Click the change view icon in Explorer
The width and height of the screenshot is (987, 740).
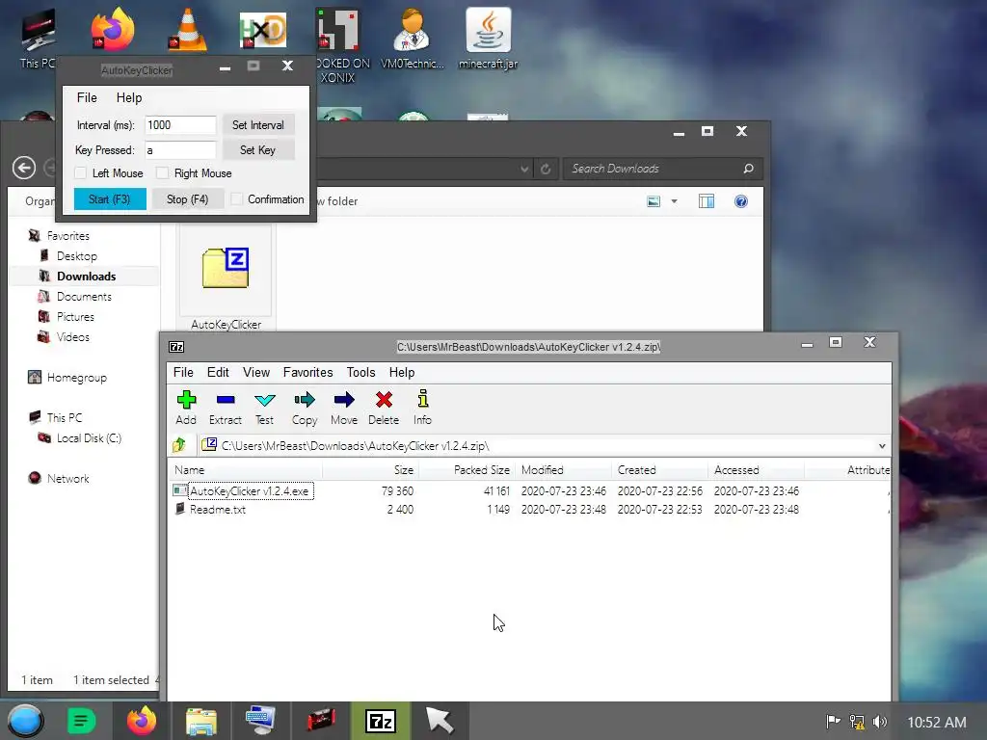(654, 201)
